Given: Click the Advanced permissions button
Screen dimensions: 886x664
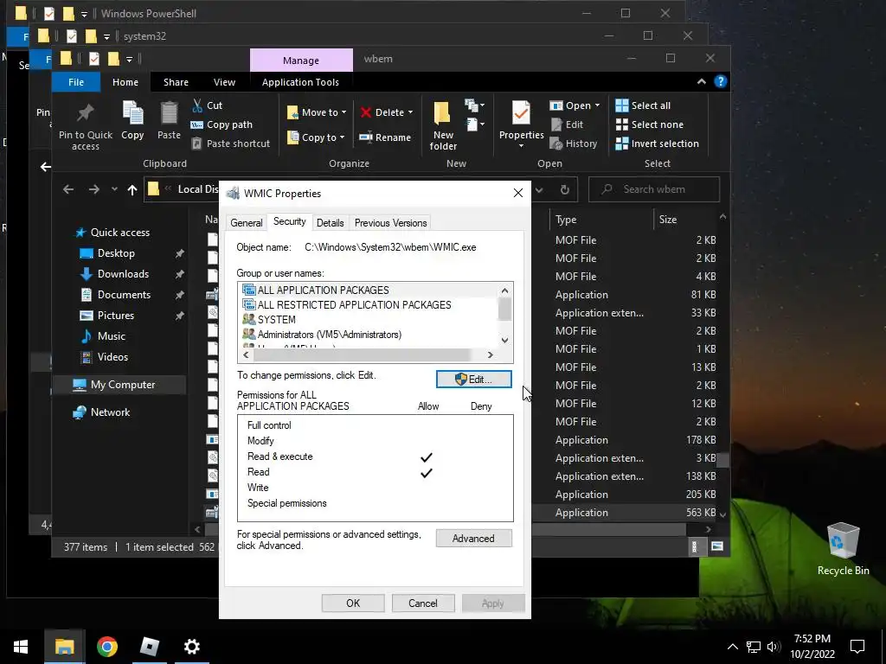Looking at the screenshot, I should point(473,539).
